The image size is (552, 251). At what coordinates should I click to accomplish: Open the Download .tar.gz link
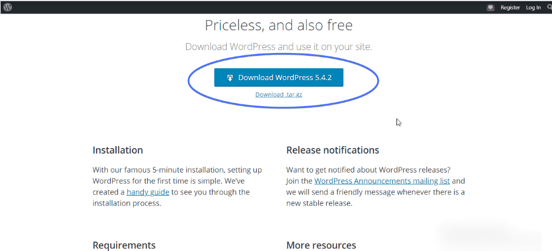279,94
